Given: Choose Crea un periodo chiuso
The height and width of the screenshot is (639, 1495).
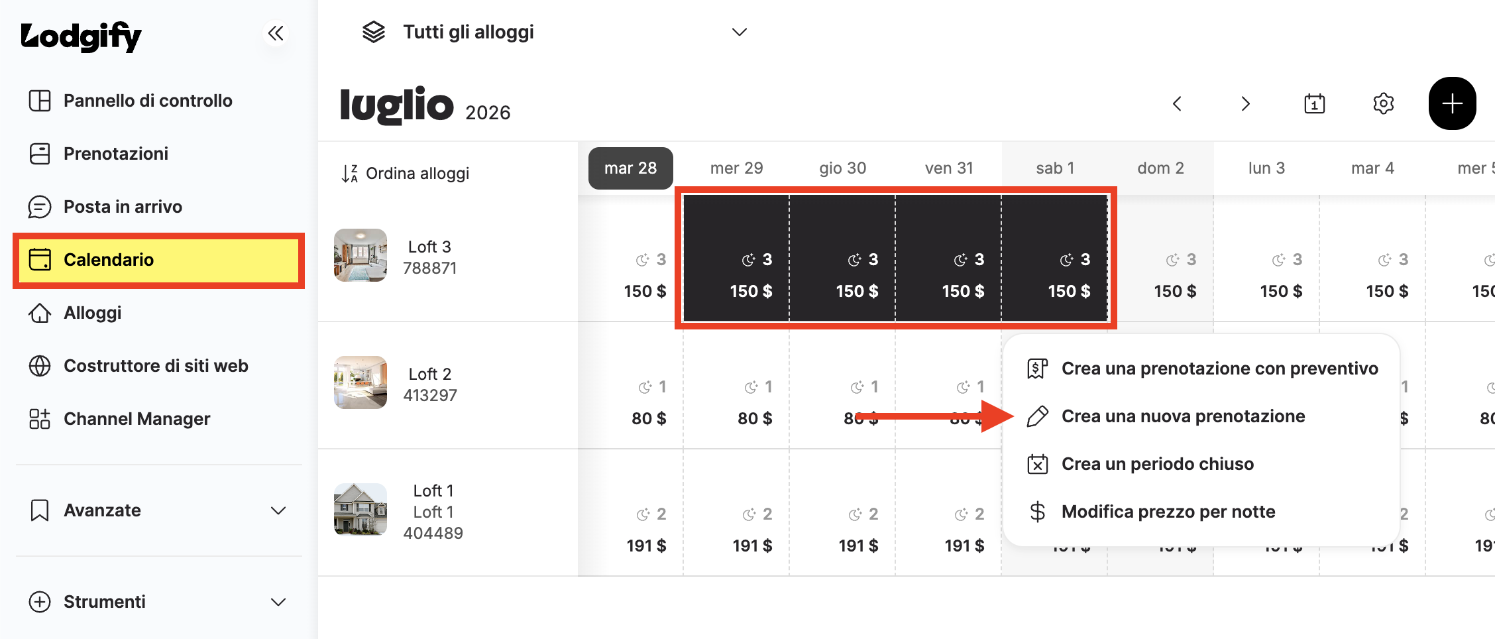Looking at the screenshot, I should [x=1157, y=464].
